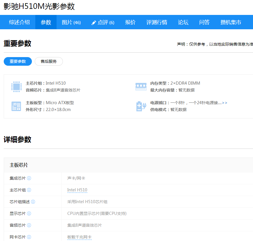Image resolution: width=253 pixels, height=241 pixels.
Task: Select the 参数 tab
Action: [46, 22]
